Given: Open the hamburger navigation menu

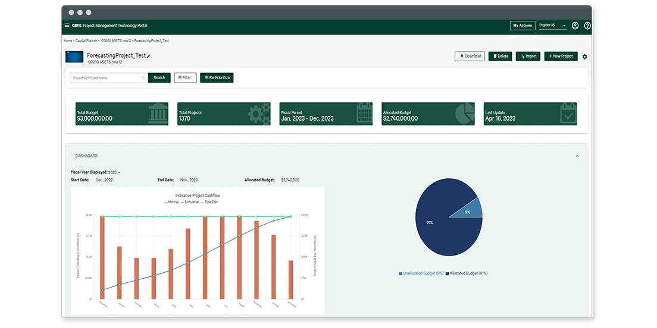Looking at the screenshot, I should tap(67, 26).
